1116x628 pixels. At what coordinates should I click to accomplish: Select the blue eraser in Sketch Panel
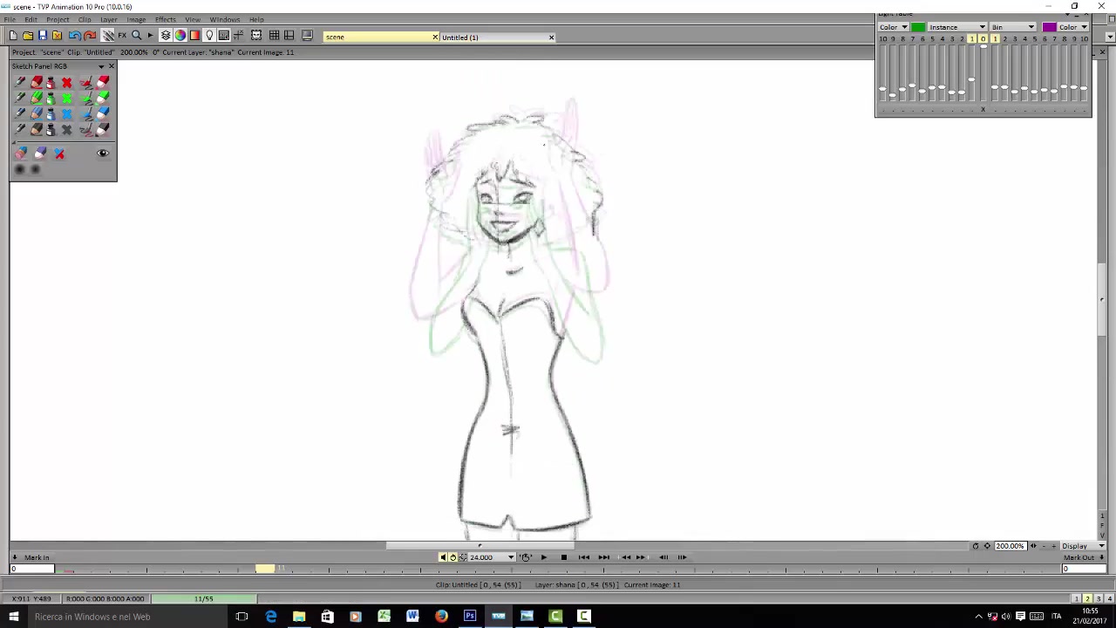click(x=103, y=113)
